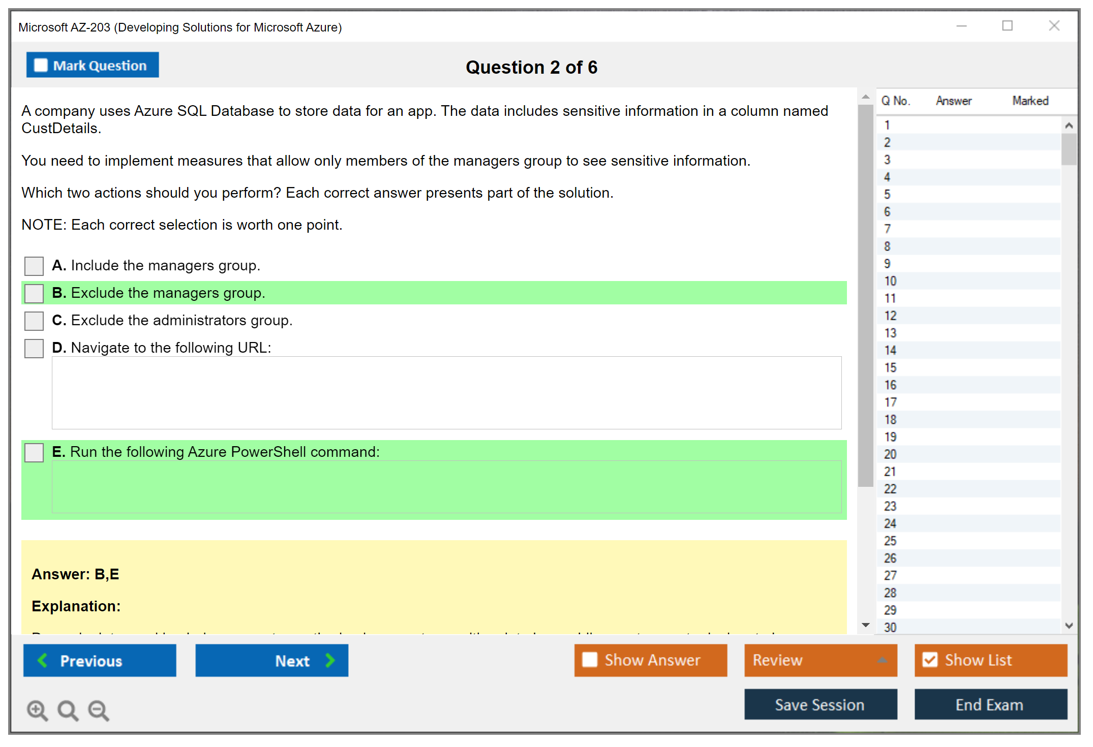Click the Next button
The height and width of the screenshot is (747, 1093).
click(x=271, y=660)
